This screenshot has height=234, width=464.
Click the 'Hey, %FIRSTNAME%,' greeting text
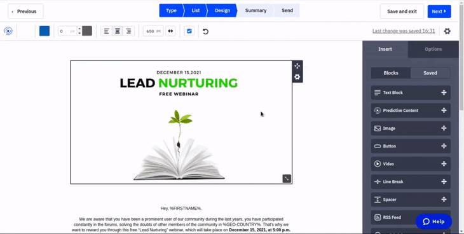point(181,209)
